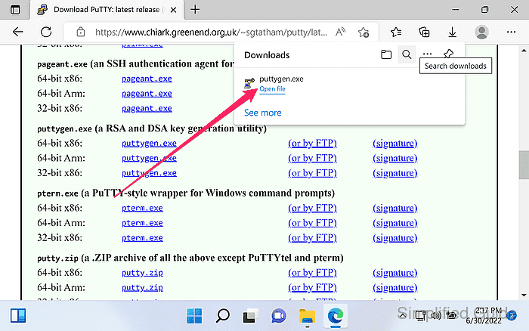Click the scrollbar up arrow

tap(524, 51)
